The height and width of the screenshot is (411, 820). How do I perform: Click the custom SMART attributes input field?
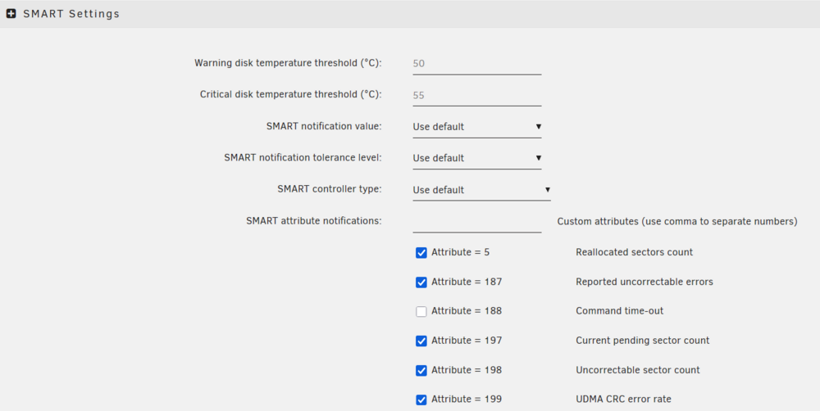coord(477,222)
